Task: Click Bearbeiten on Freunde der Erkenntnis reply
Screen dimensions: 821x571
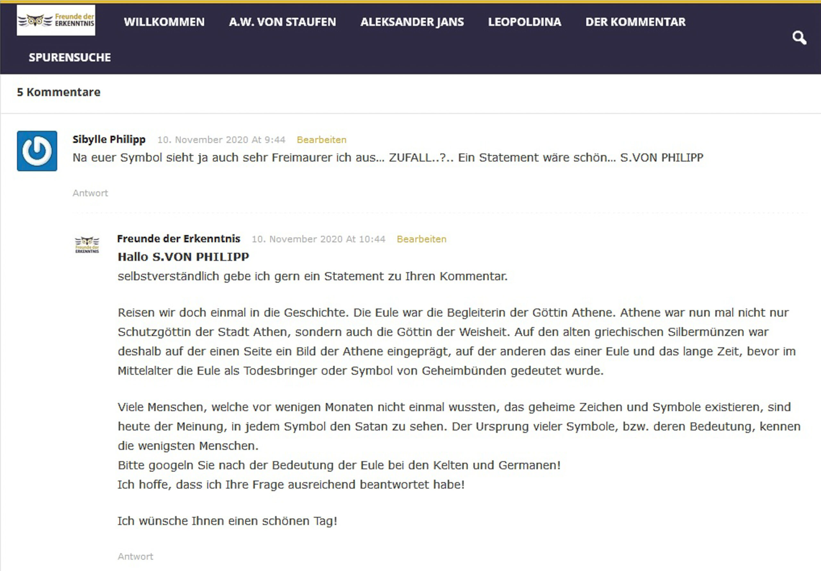Action: tap(422, 239)
